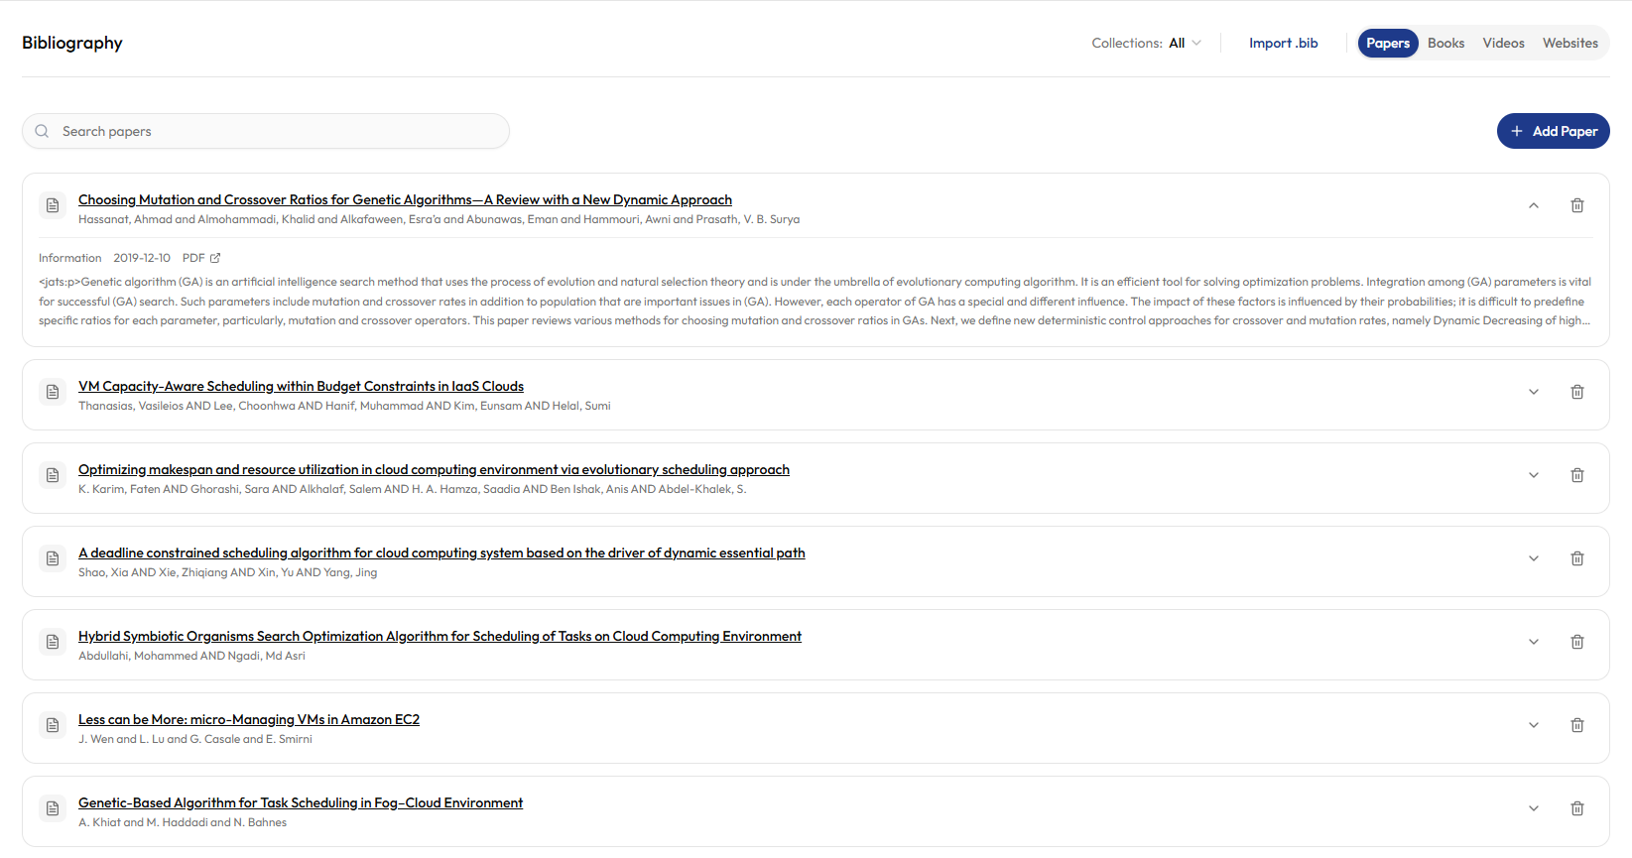The width and height of the screenshot is (1632, 858).
Task: Expand the deadline constrained scheduling paper details
Action: point(1533,558)
